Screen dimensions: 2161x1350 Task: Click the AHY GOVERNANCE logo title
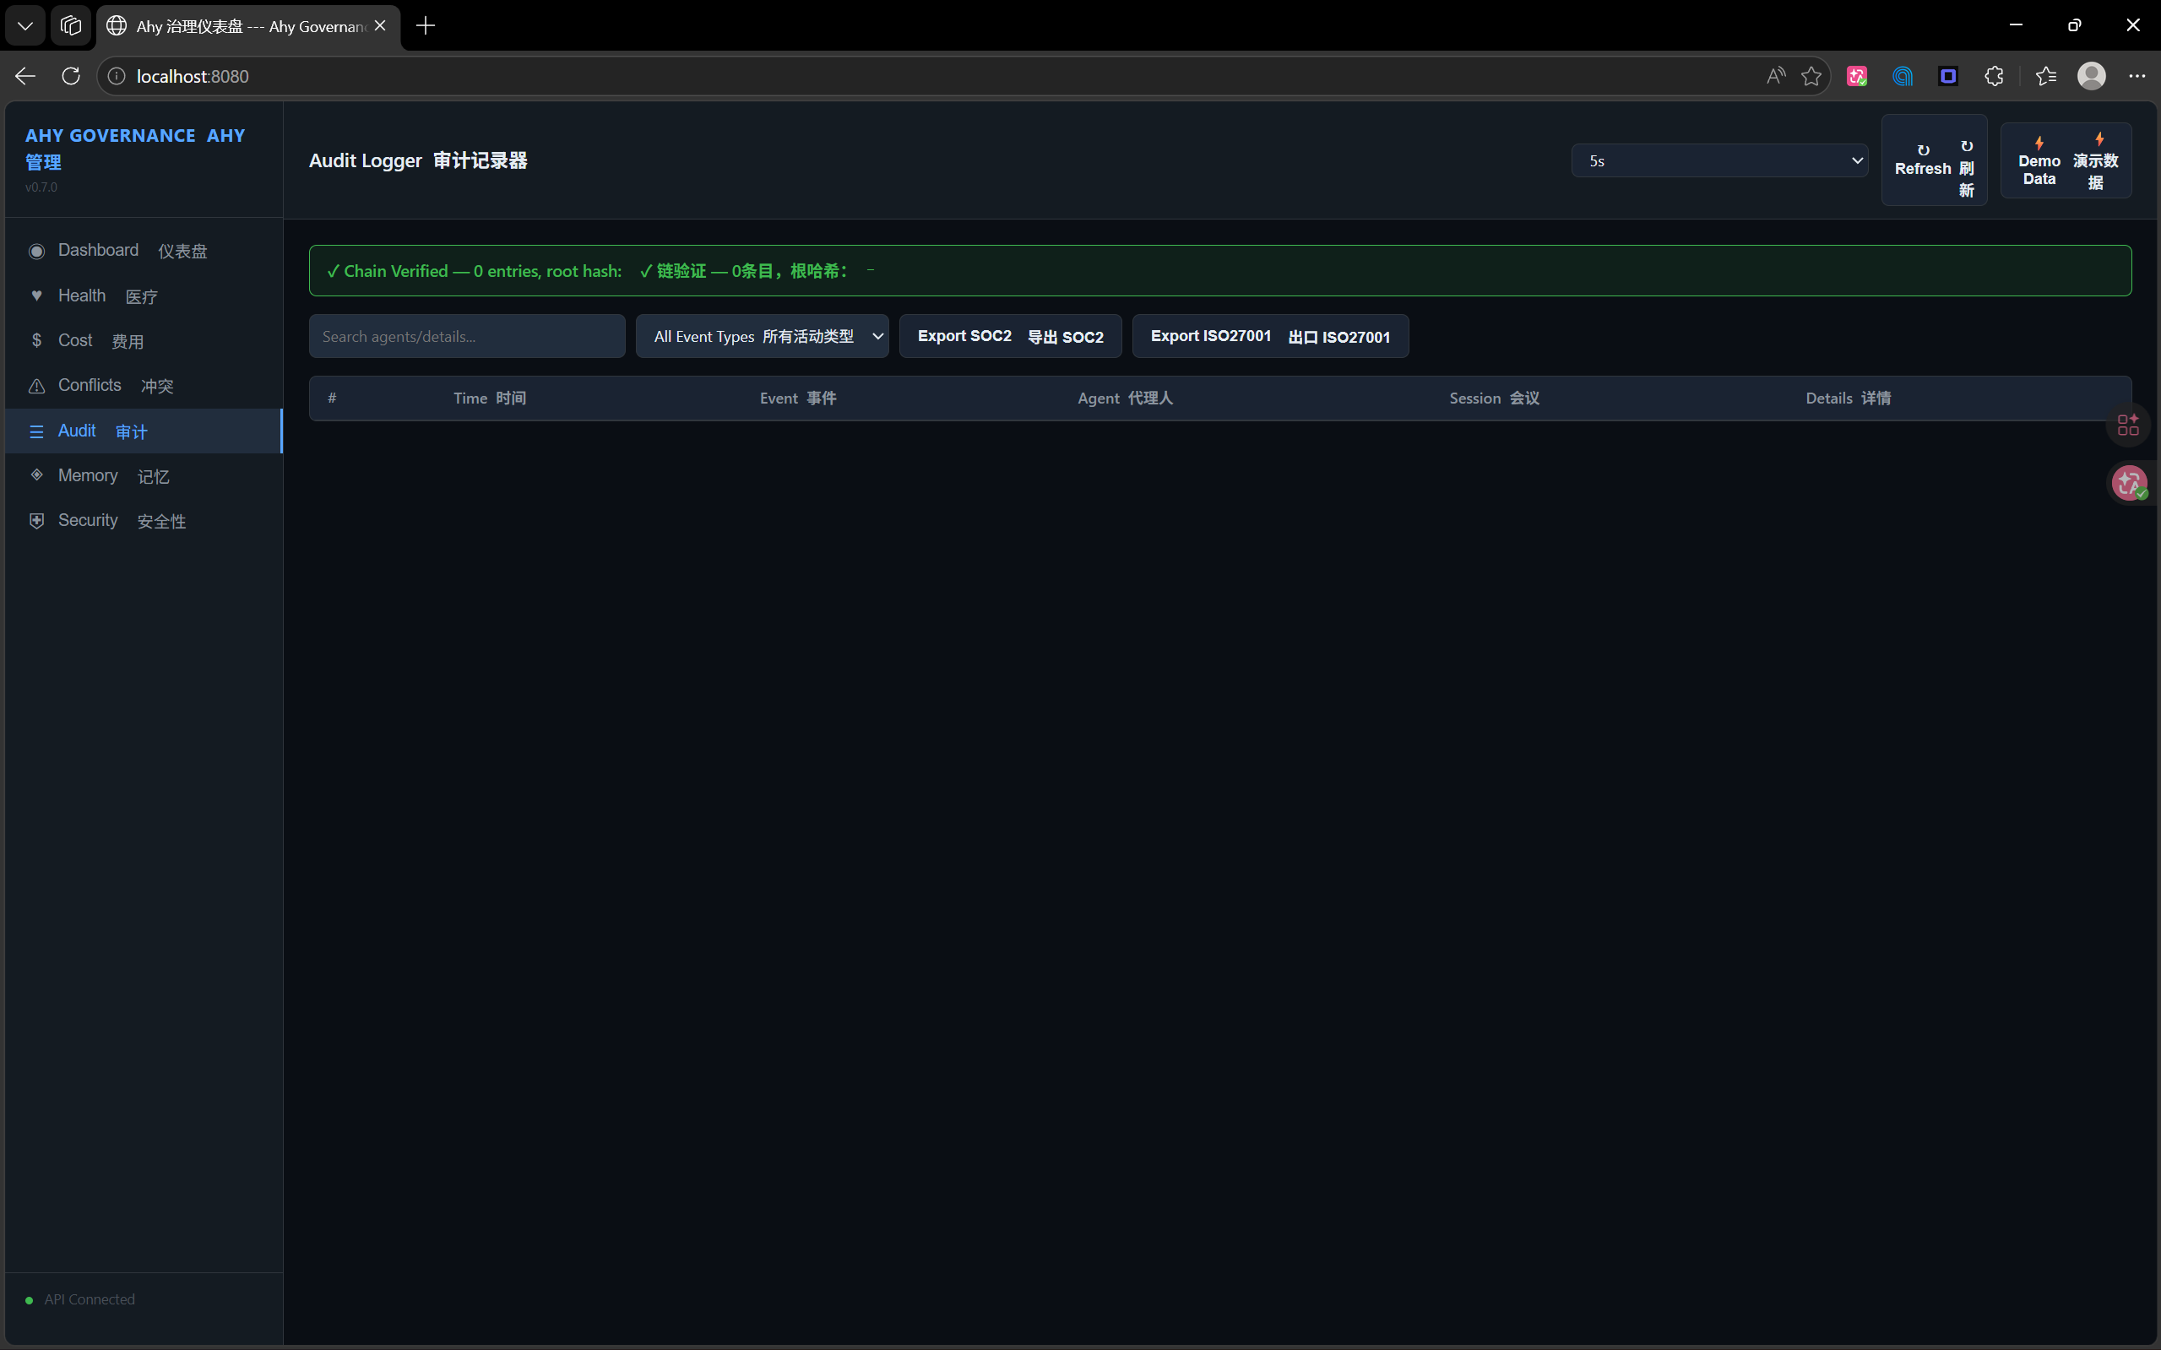tap(135, 149)
